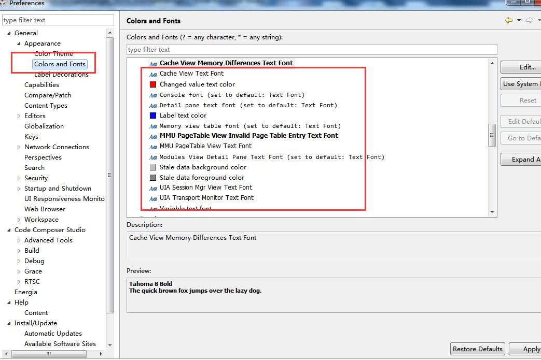Click the Stale data background color swatch
Viewport: 541px width, 360px height.
(x=153, y=167)
